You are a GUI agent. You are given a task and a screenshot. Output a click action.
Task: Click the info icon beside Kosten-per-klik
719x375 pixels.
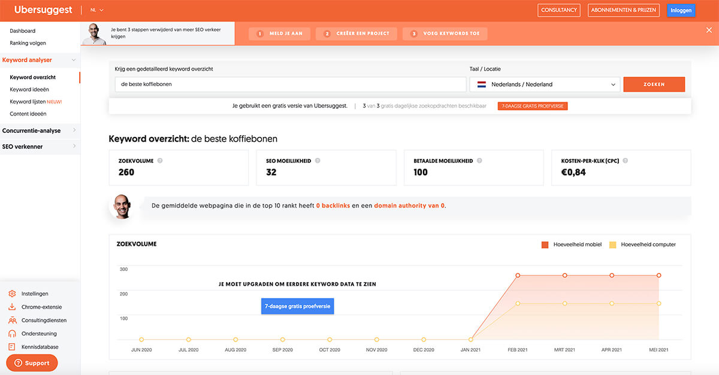pos(626,161)
